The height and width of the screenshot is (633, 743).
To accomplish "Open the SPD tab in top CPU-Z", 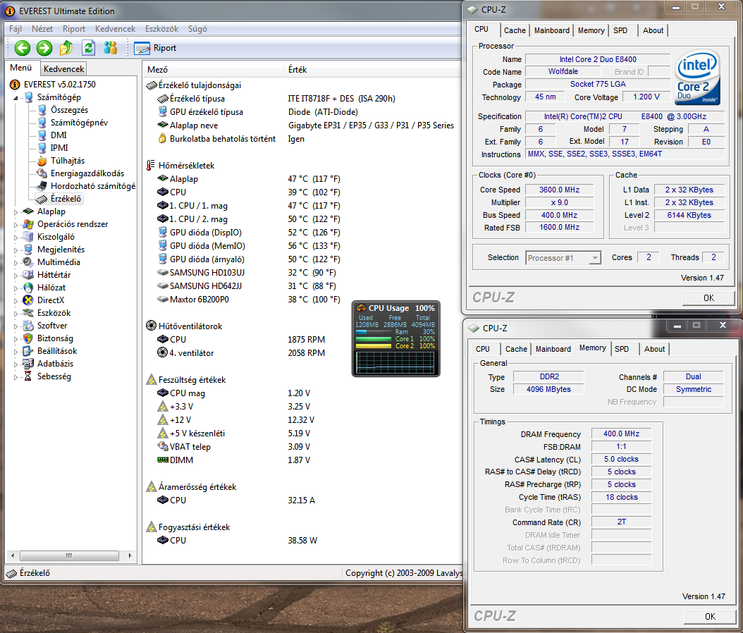I will [x=620, y=30].
